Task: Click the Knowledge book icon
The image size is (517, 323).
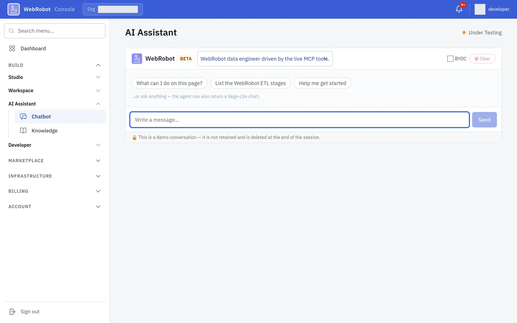Action: click(23, 130)
